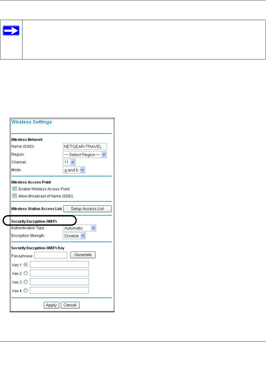Open the Mode dropdown showing g and b

pos(74,170)
